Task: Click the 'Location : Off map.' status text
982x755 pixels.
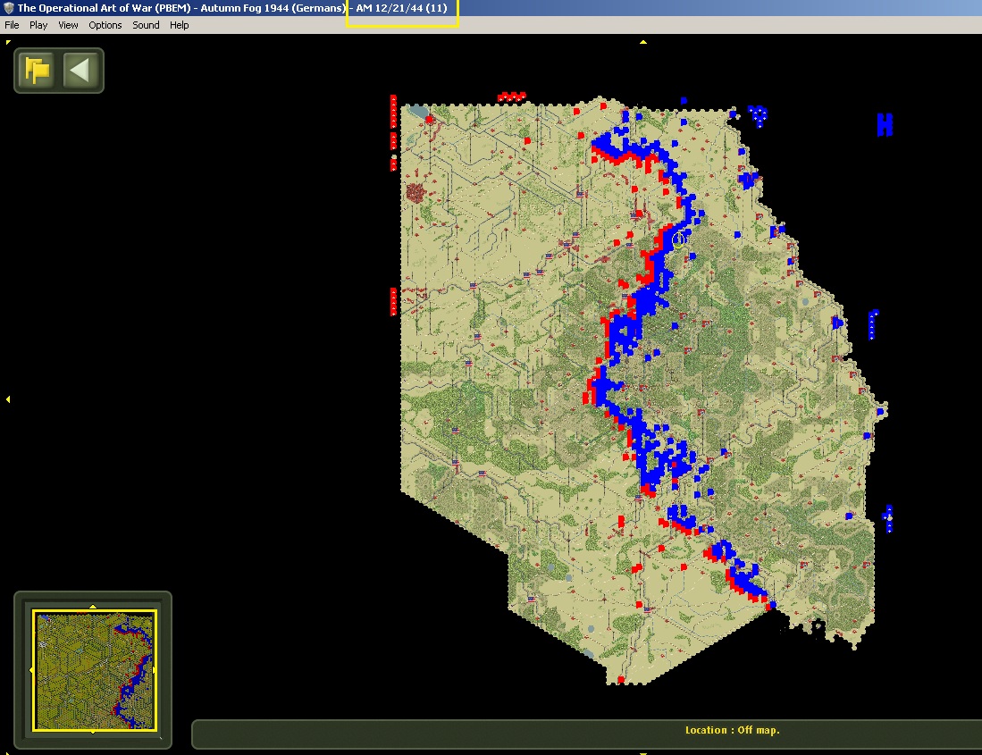Action: [x=732, y=730]
